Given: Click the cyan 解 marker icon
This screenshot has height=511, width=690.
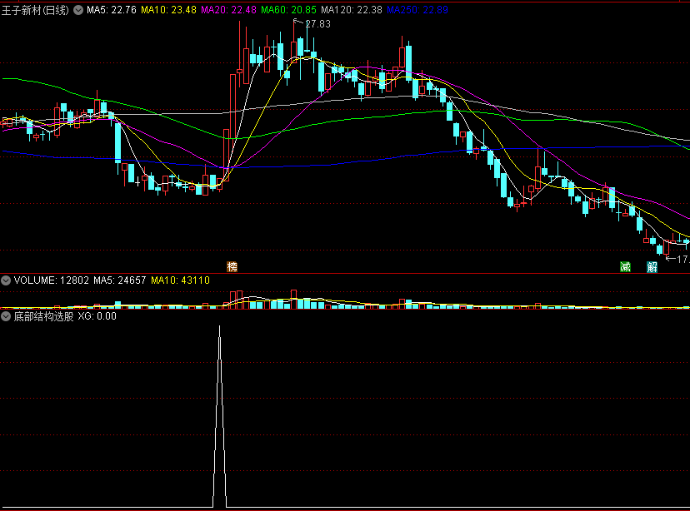Looking at the screenshot, I should pos(652,266).
